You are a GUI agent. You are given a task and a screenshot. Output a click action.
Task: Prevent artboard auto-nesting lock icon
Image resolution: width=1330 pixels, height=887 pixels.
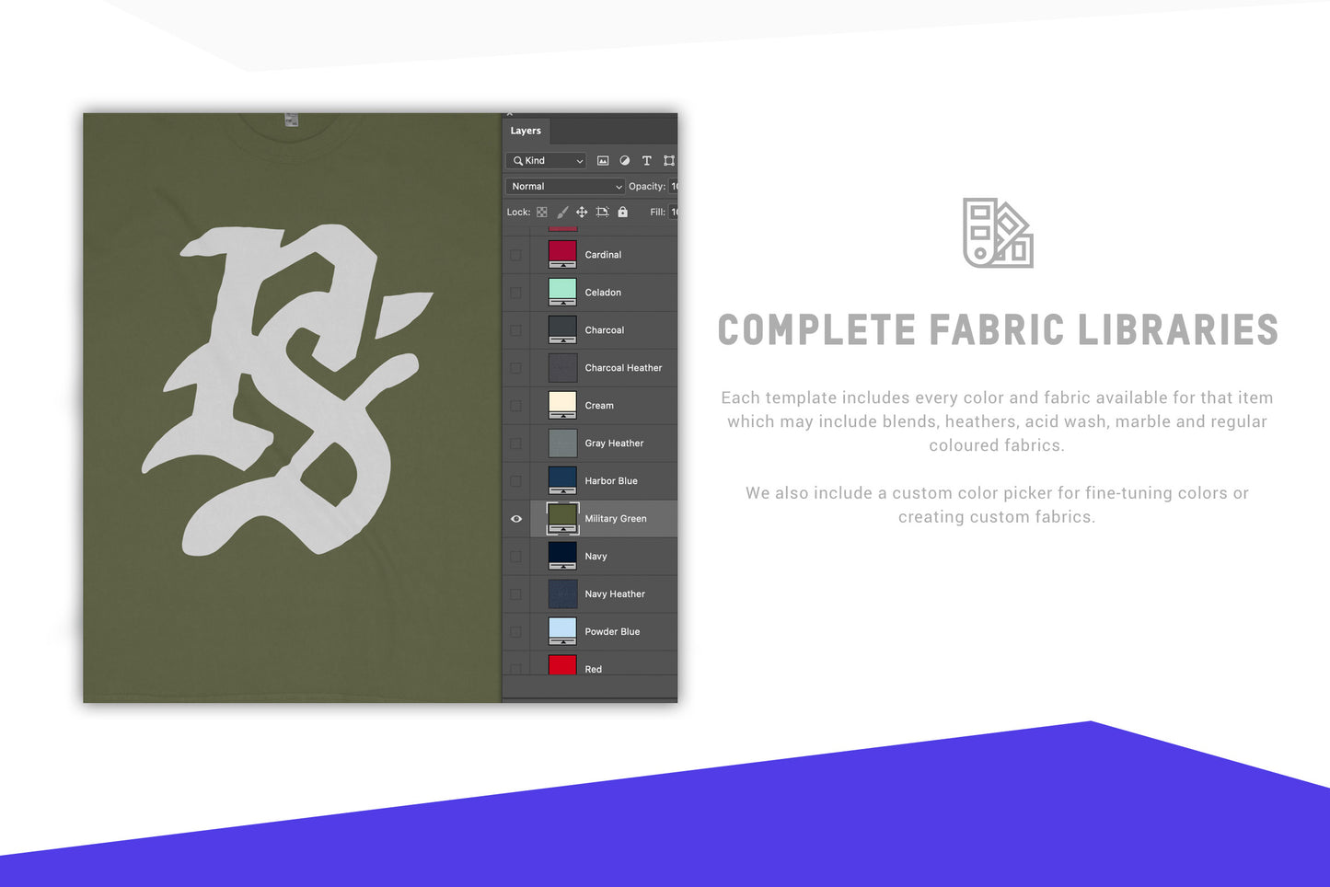[602, 213]
